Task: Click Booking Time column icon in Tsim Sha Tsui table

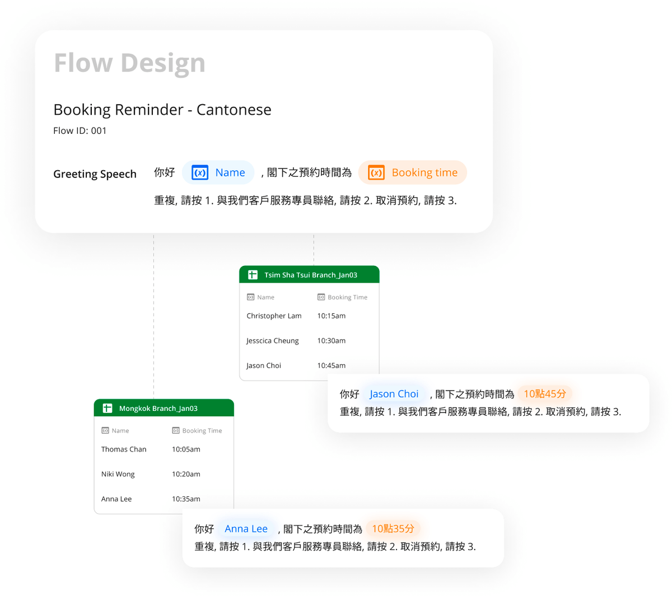Action: [x=321, y=297]
